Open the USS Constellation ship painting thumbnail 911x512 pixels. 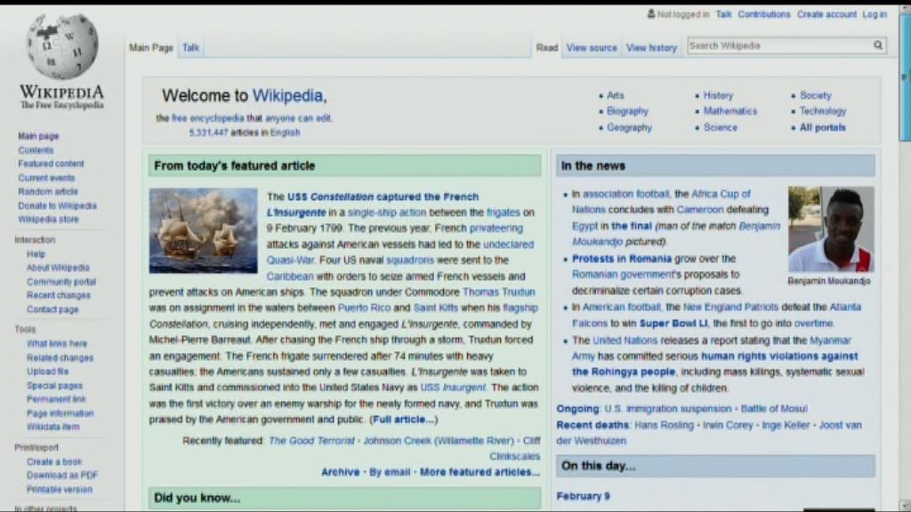pos(203,230)
